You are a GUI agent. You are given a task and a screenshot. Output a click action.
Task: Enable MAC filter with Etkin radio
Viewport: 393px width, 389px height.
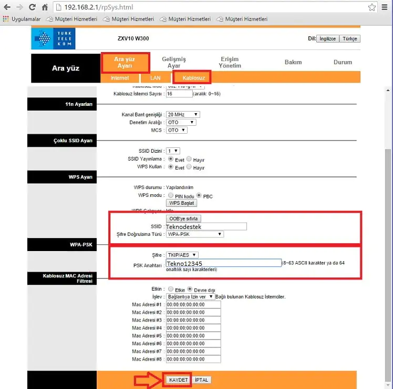(x=171, y=289)
